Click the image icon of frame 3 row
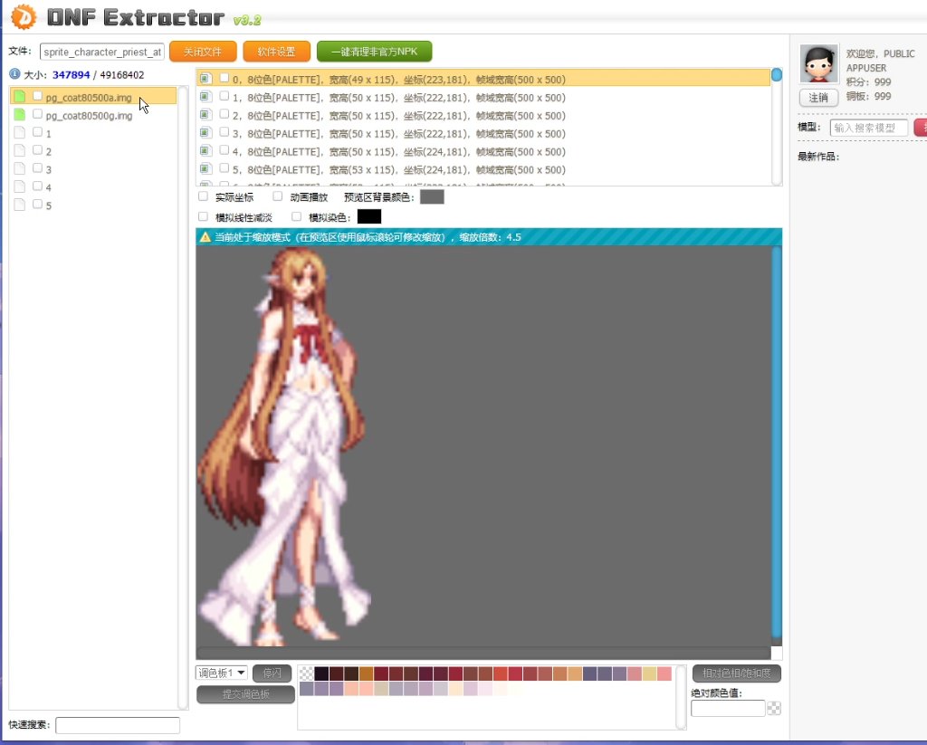The image size is (927, 745). click(x=205, y=132)
